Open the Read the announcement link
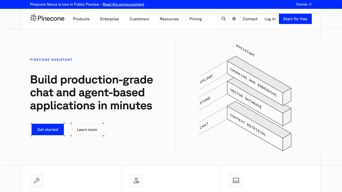Image resolution: width=342 pixels, height=192 pixels. (123, 4)
